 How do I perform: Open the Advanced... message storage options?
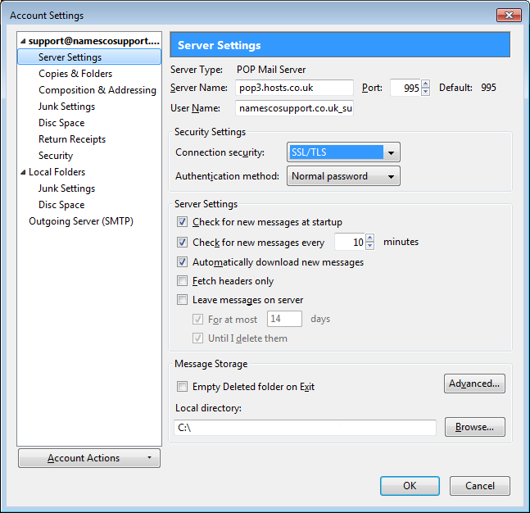click(474, 384)
